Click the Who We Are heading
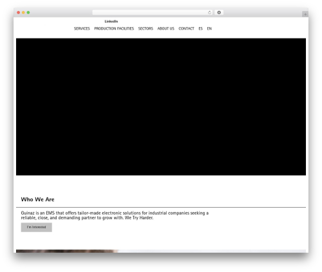Image resolution: width=322 pixels, height=272 pixels. click(37, 199)
